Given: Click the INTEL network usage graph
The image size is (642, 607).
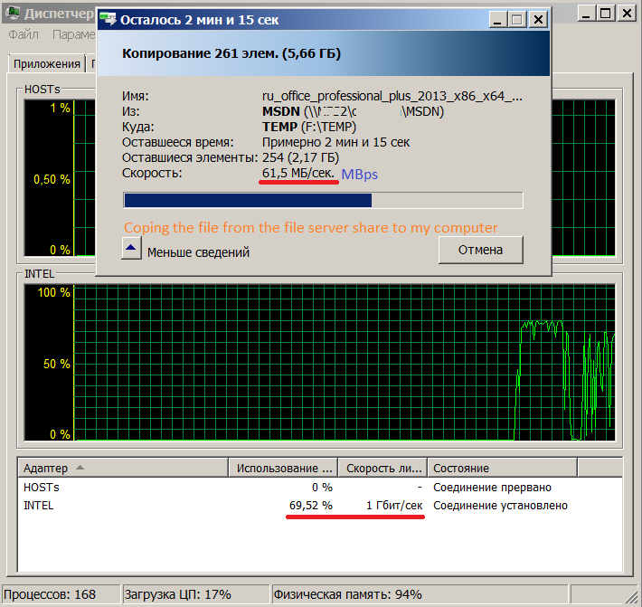Looking at the screenshot, I should 319,363.
